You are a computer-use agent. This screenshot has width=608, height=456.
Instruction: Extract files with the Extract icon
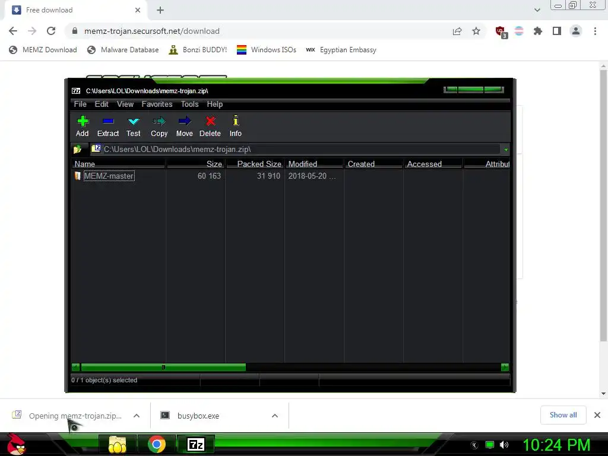108,126
